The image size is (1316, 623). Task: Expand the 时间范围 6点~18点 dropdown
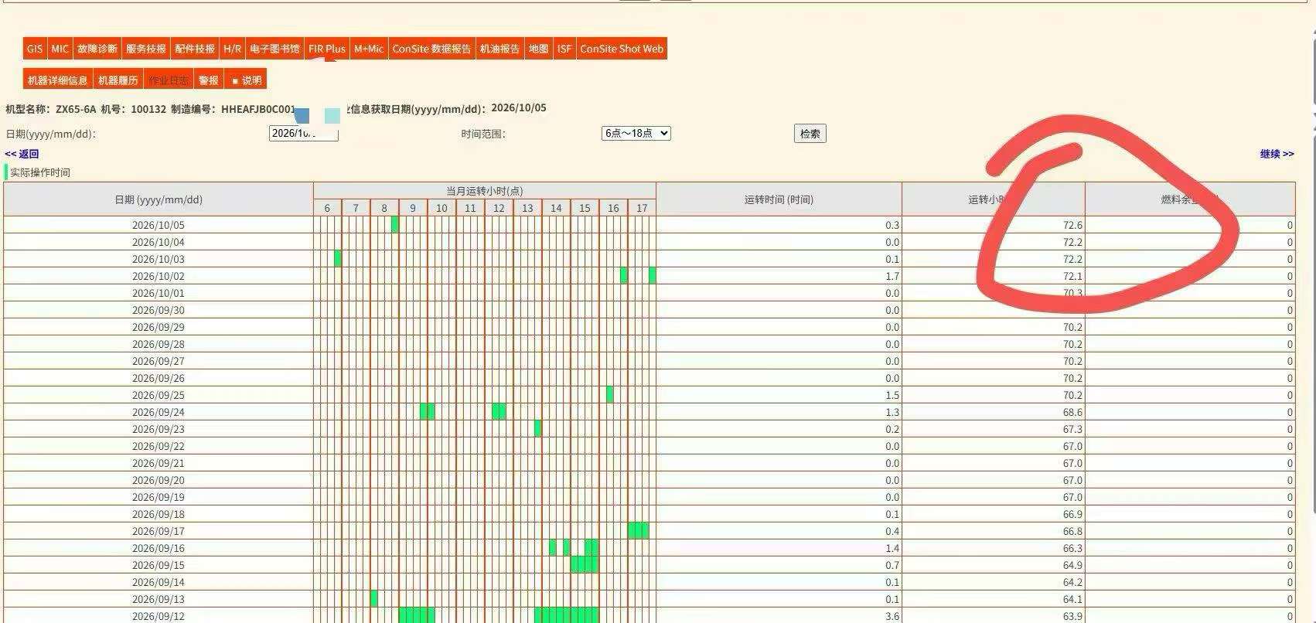pos(636,133)
